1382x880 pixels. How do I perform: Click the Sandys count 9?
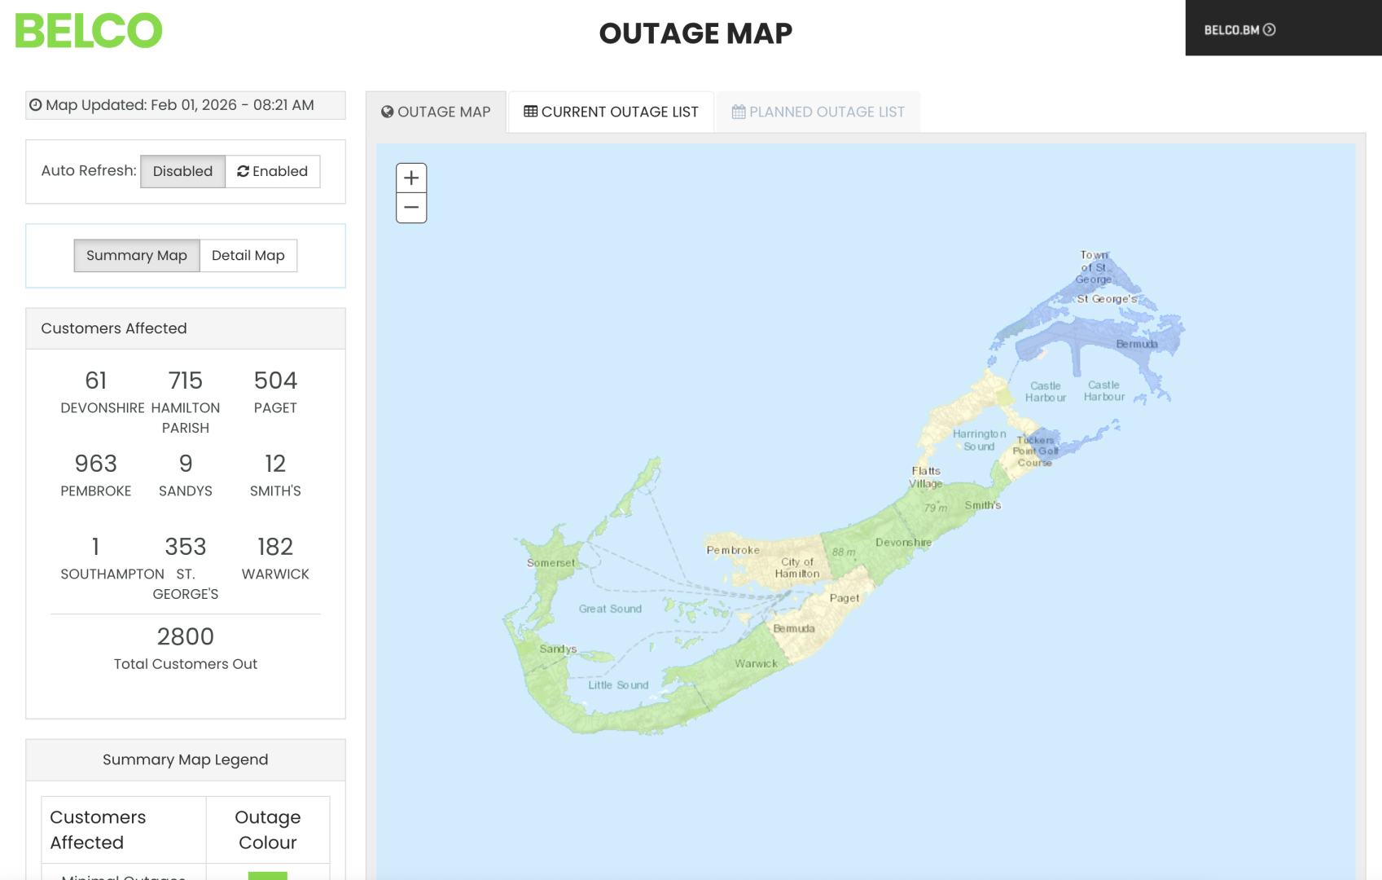[186, 464]
